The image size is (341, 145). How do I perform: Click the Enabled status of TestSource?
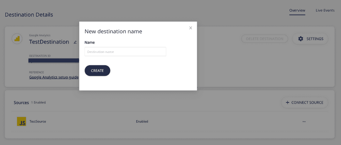click(x=142, y=122)
